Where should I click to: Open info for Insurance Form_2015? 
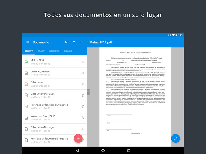point(83,118)
